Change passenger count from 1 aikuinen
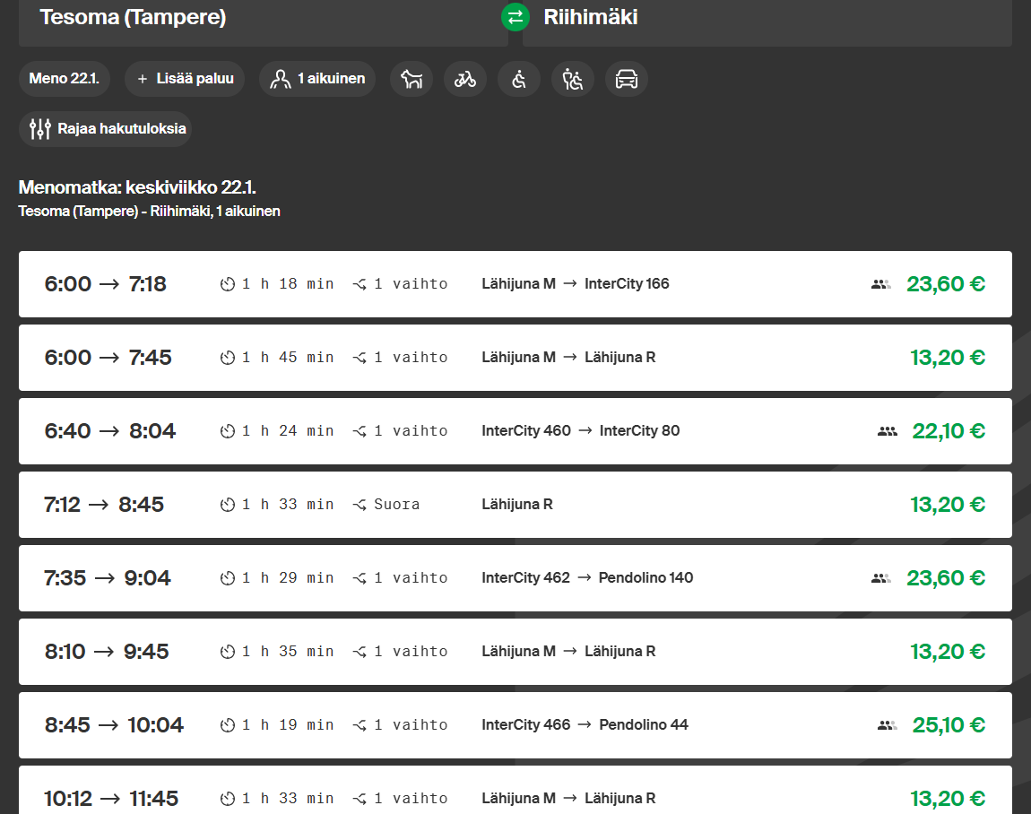This screenshot has width=1031, height=814. [317, 79]
